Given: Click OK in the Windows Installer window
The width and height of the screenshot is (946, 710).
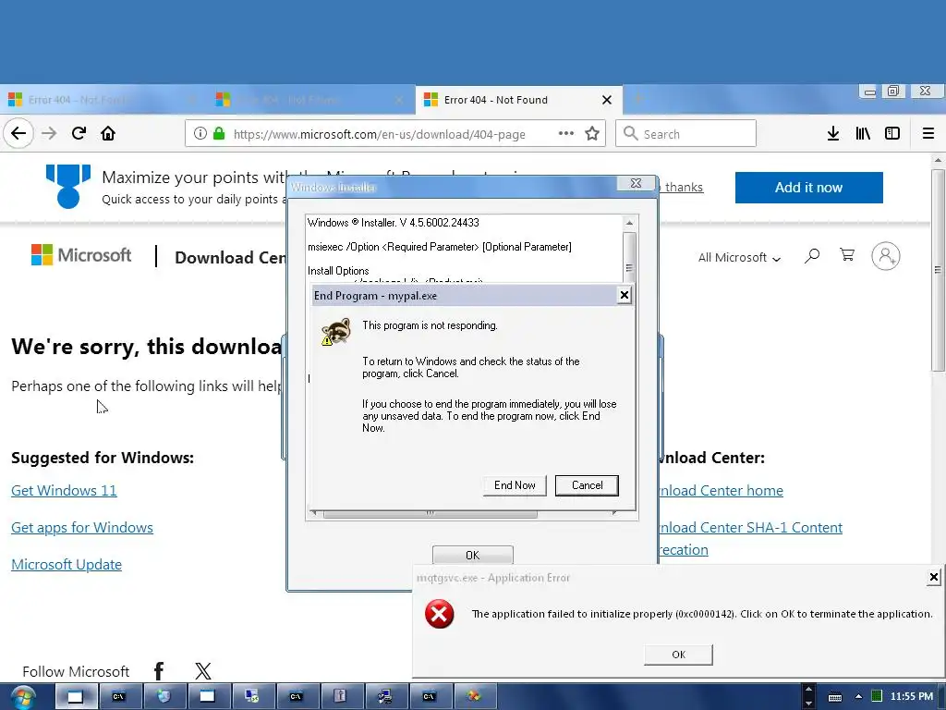Looking at the screenshot, I should 472,555.
